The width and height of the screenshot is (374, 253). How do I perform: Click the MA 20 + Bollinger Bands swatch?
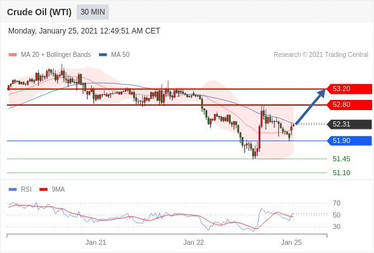[x=13, y=55]
